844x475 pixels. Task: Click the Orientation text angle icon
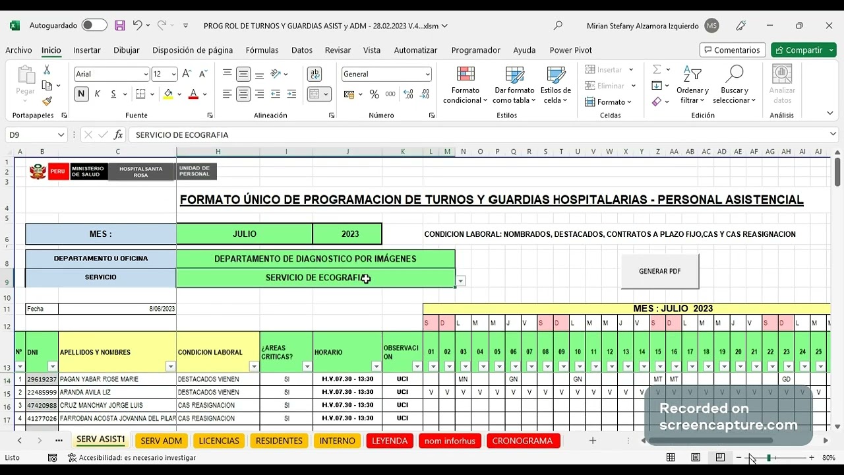(276, 75)
